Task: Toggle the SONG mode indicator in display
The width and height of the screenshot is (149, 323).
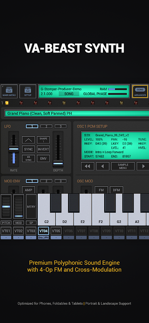Action: click(69, 94)
